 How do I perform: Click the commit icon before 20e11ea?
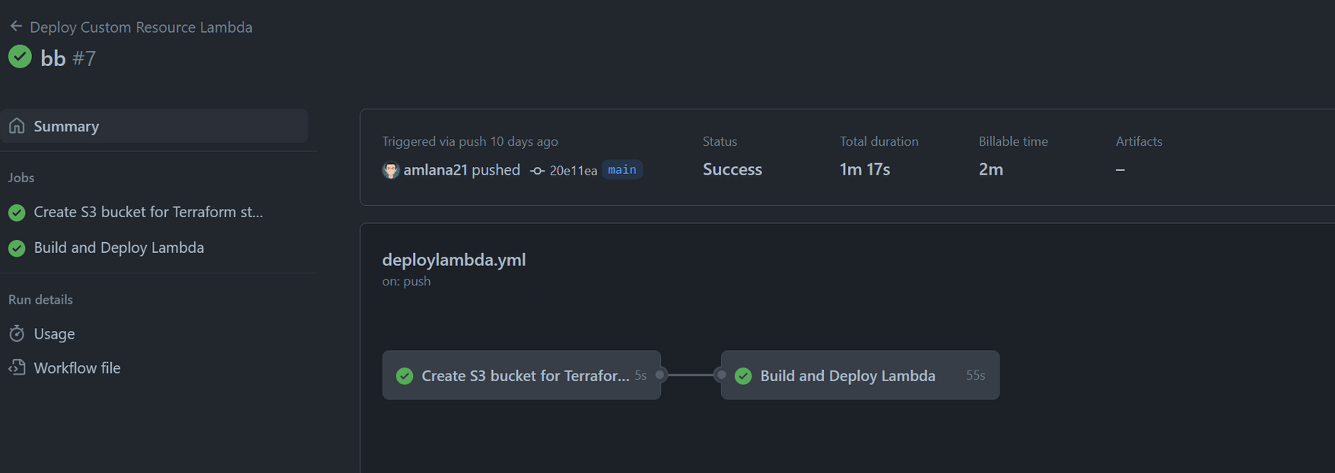pyautogui.click(x=539, y=170)
